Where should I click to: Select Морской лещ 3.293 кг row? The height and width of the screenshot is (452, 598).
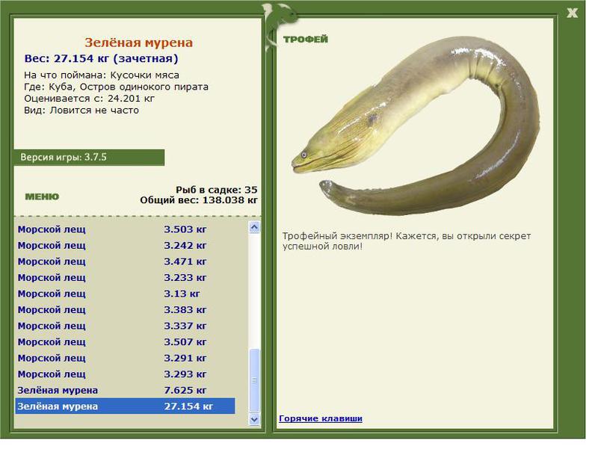(x=125, y=374)
